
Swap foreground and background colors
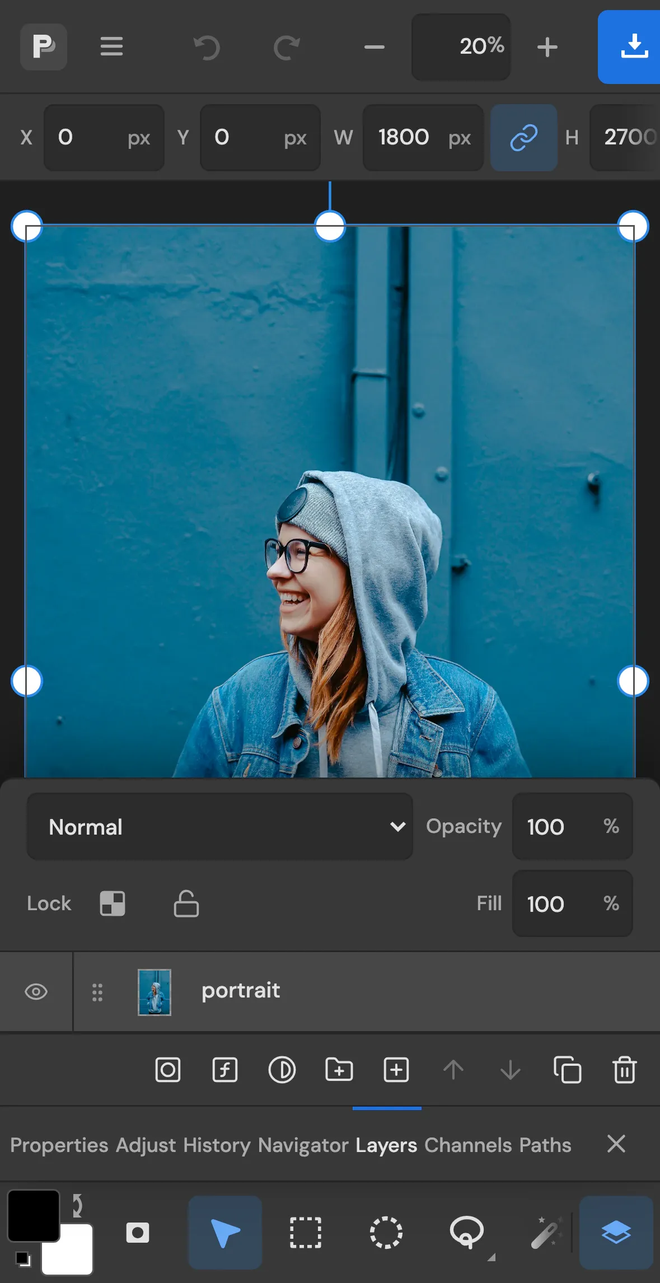pyautogui.click(x=78, y=1205)
